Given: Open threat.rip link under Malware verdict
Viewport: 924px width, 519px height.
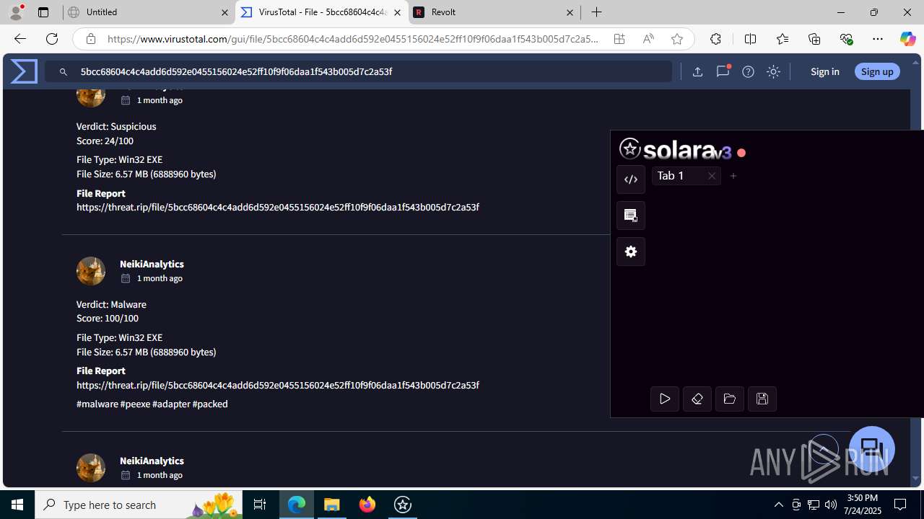Looking at the screenshot, I should (x=278, y=385).
